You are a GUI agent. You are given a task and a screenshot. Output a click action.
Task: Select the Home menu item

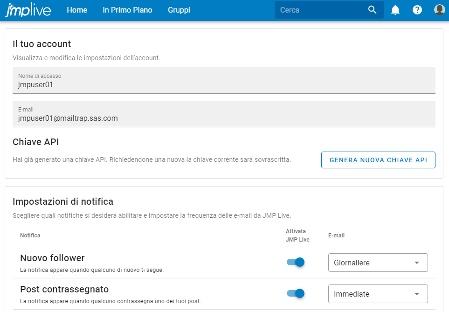tap(76, 9)
